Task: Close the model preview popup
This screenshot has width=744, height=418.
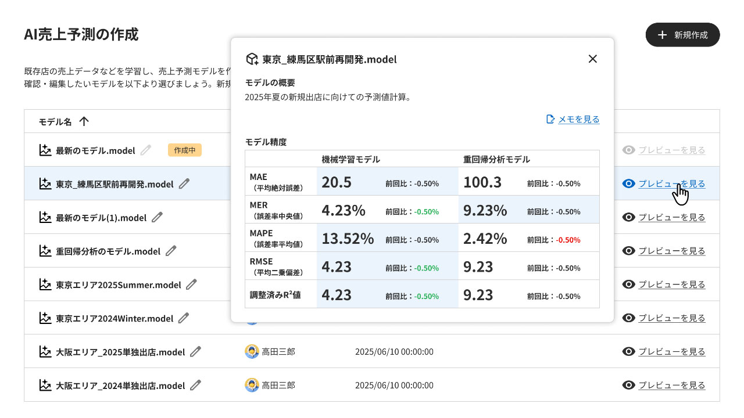Action: (592, 59)
